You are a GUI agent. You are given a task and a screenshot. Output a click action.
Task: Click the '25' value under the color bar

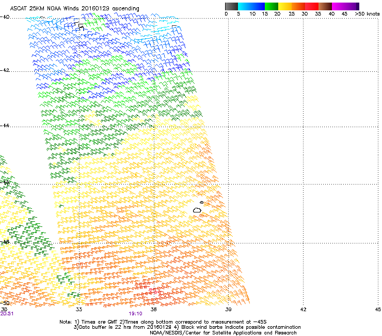pos(292,14)
